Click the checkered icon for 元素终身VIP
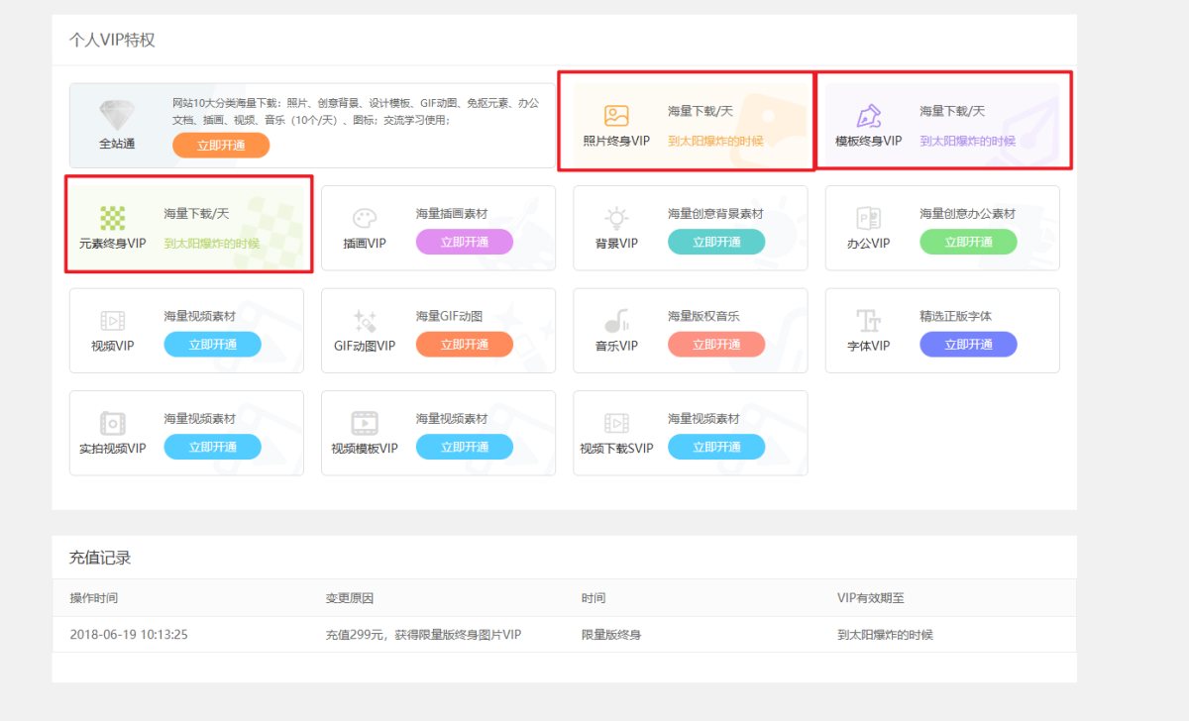The height and width of the screenshot is (721, 1189). click(x=112, y=218)
